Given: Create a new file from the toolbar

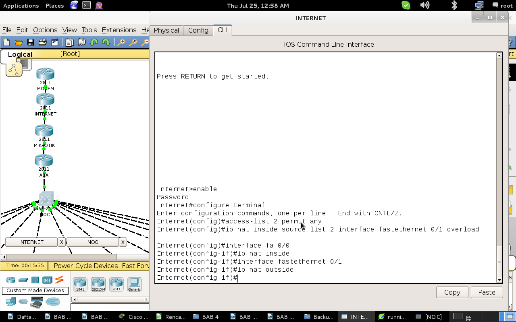Looking at the screenshot, I should click(x=6, y=42).
